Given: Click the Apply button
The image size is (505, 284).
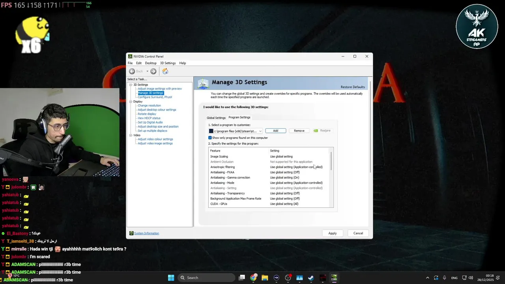Looking at the screenshot, I should (x=333, y=233).
